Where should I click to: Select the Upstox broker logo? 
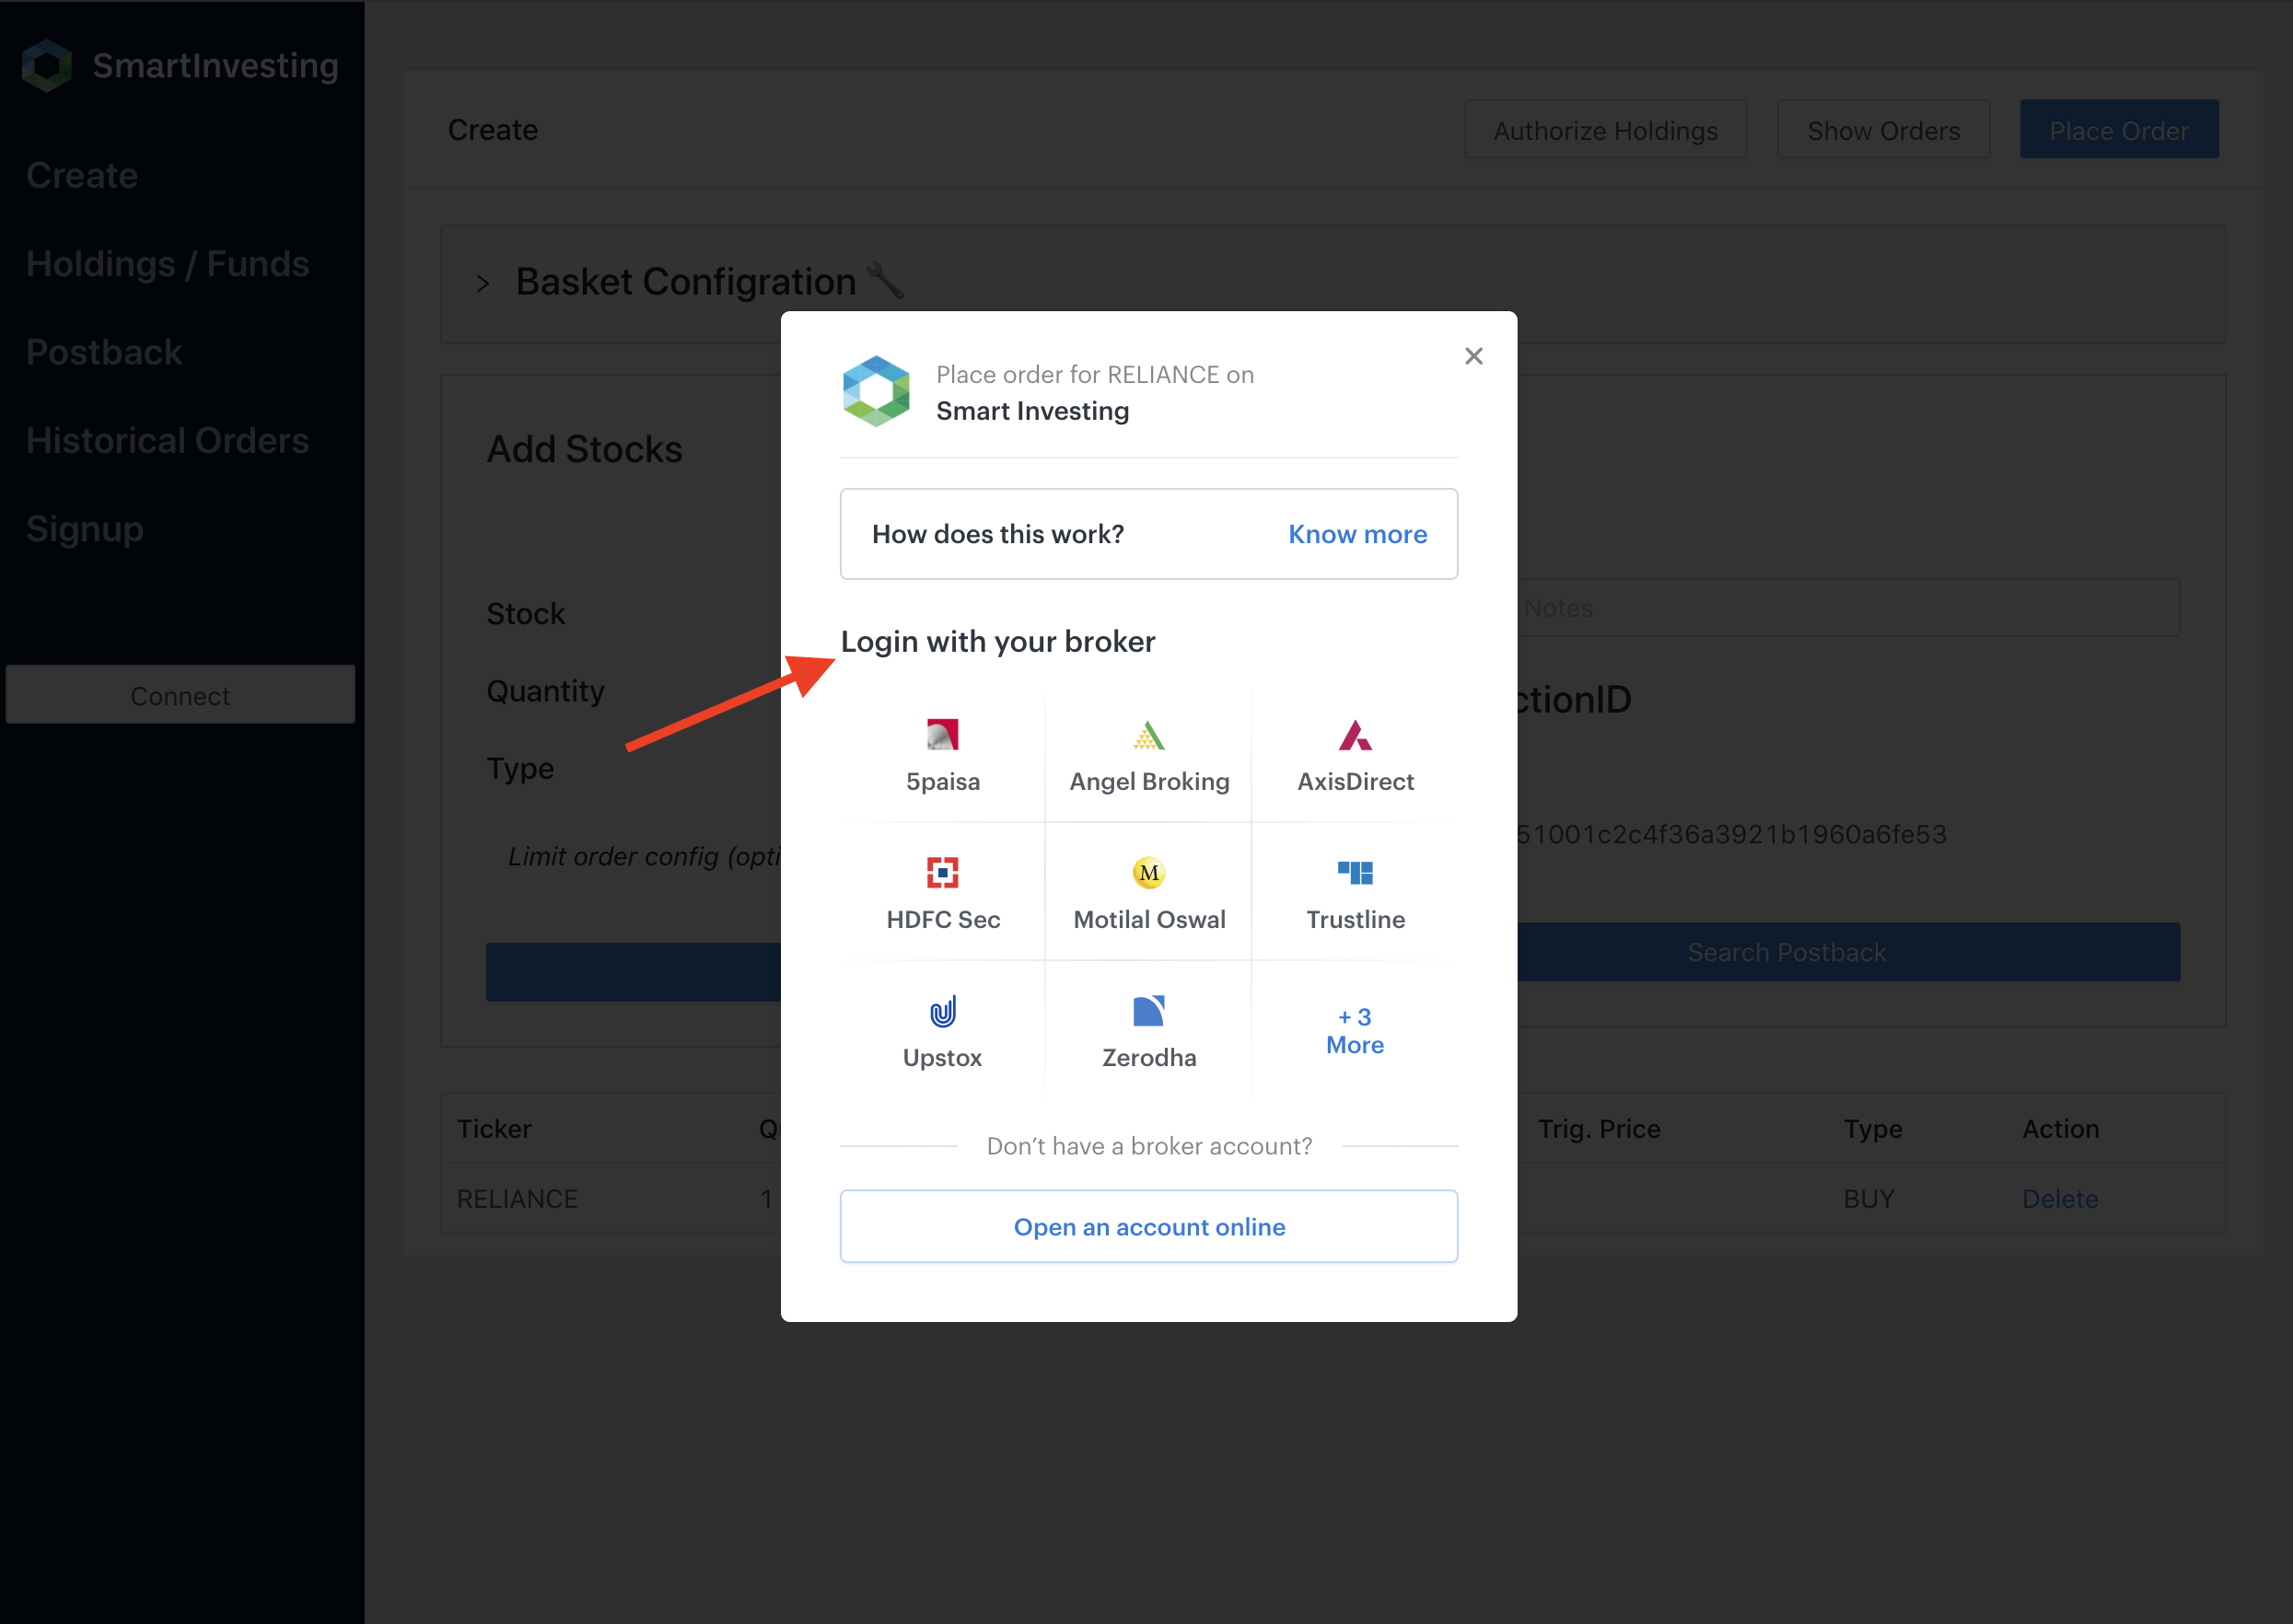point(942,1011)
